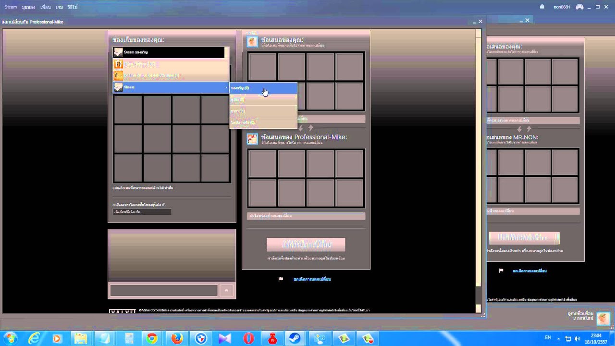615x346 pixels.
Task: Click the first slot in your offer grid
Action: click(x=262, y=67)
